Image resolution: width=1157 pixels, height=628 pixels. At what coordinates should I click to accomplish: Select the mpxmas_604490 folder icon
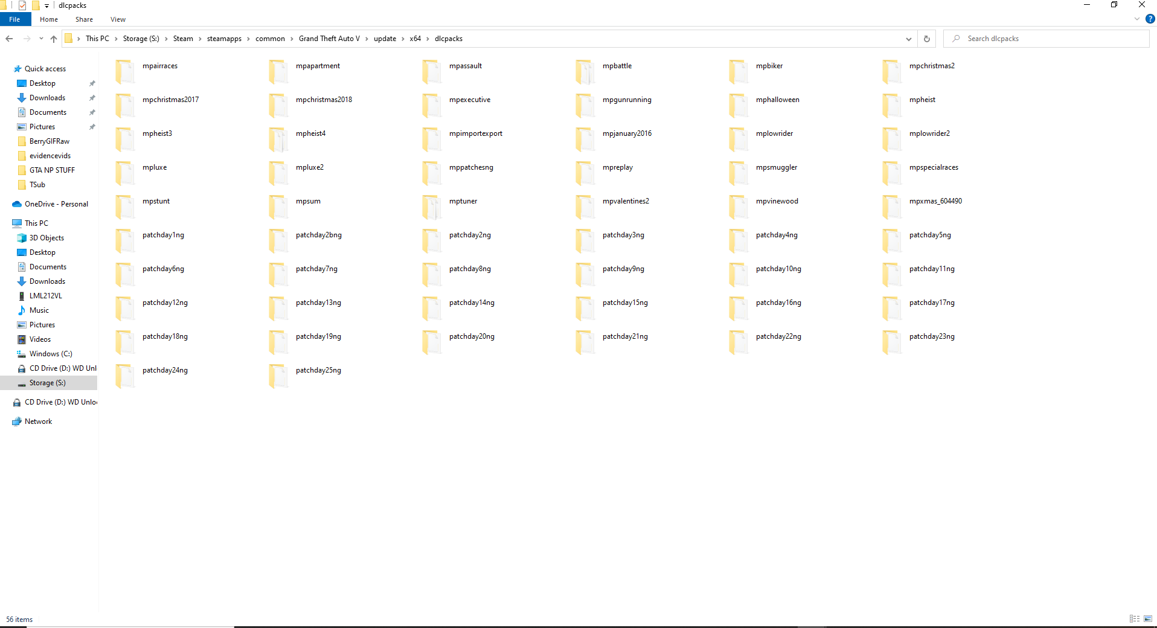[x=892, y=207]
